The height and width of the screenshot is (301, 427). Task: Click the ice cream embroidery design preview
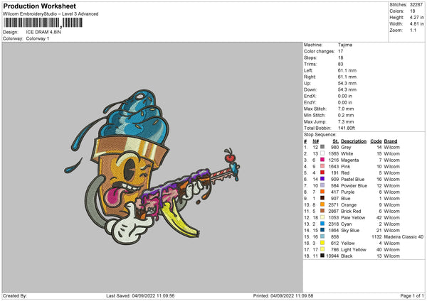152,167
